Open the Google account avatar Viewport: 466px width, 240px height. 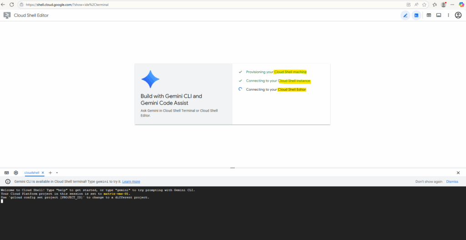[x=458, y=15]
